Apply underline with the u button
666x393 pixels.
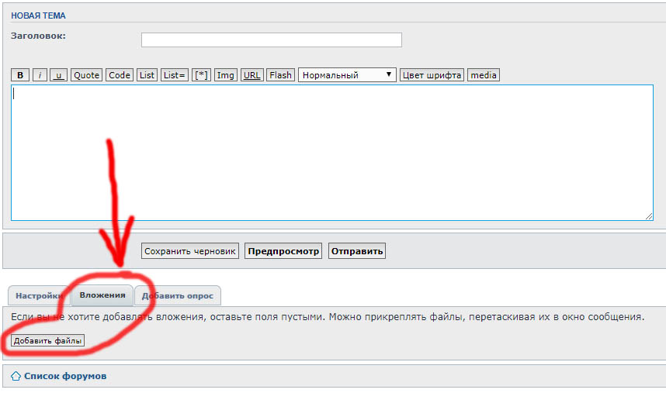point(58,75)
